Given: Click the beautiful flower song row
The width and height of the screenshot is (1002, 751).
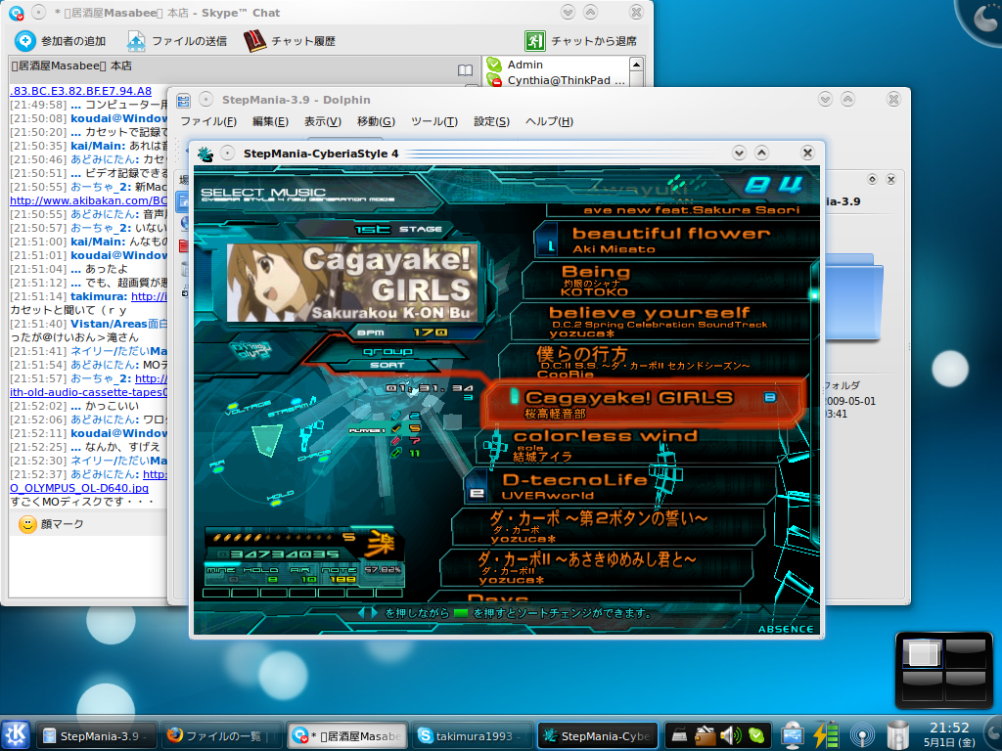Looking at the screenshot, I should [x=677, y=239].
